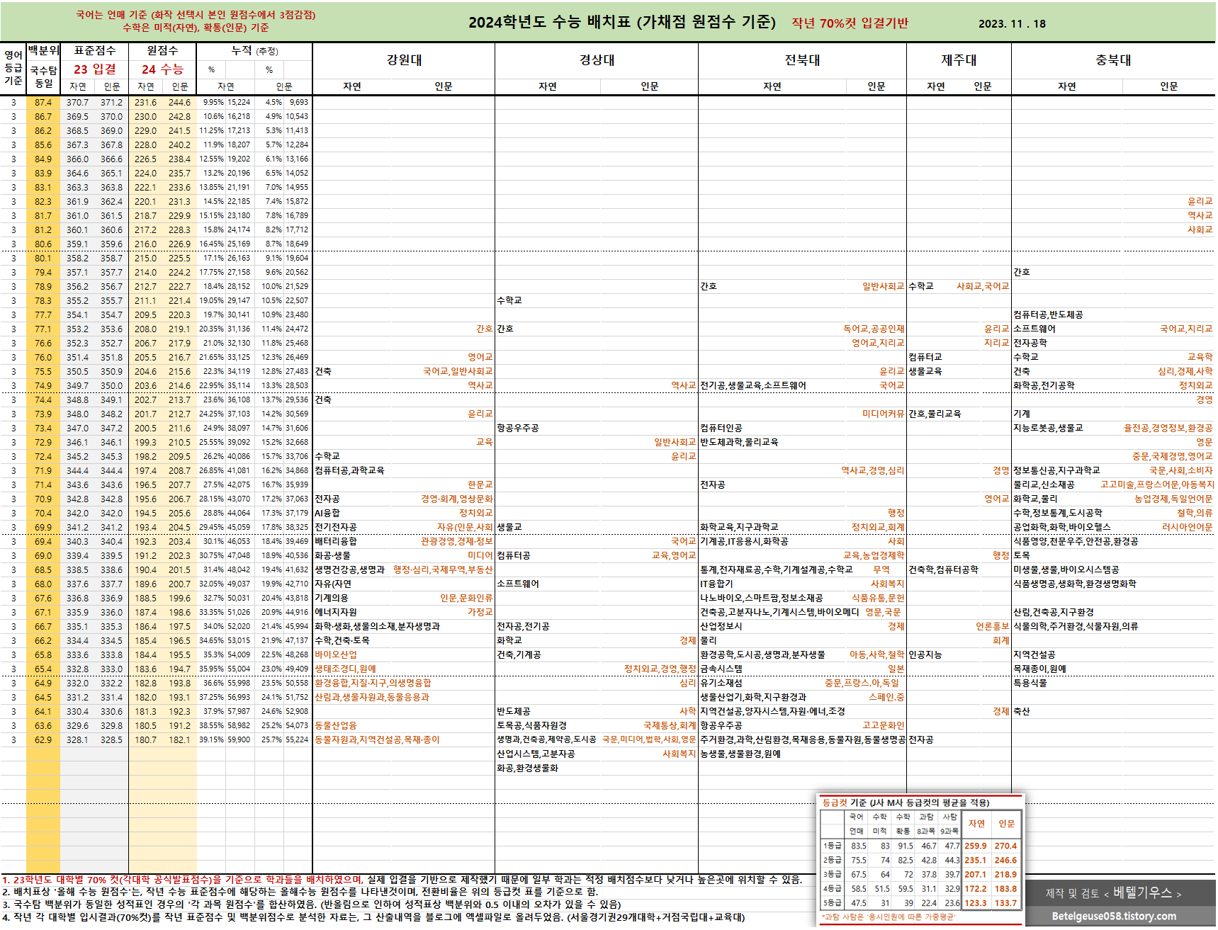Screen dimensions: 1218x930
Task: Click AI융합 in the 강원대 column
Action: (x=327, y=513)
